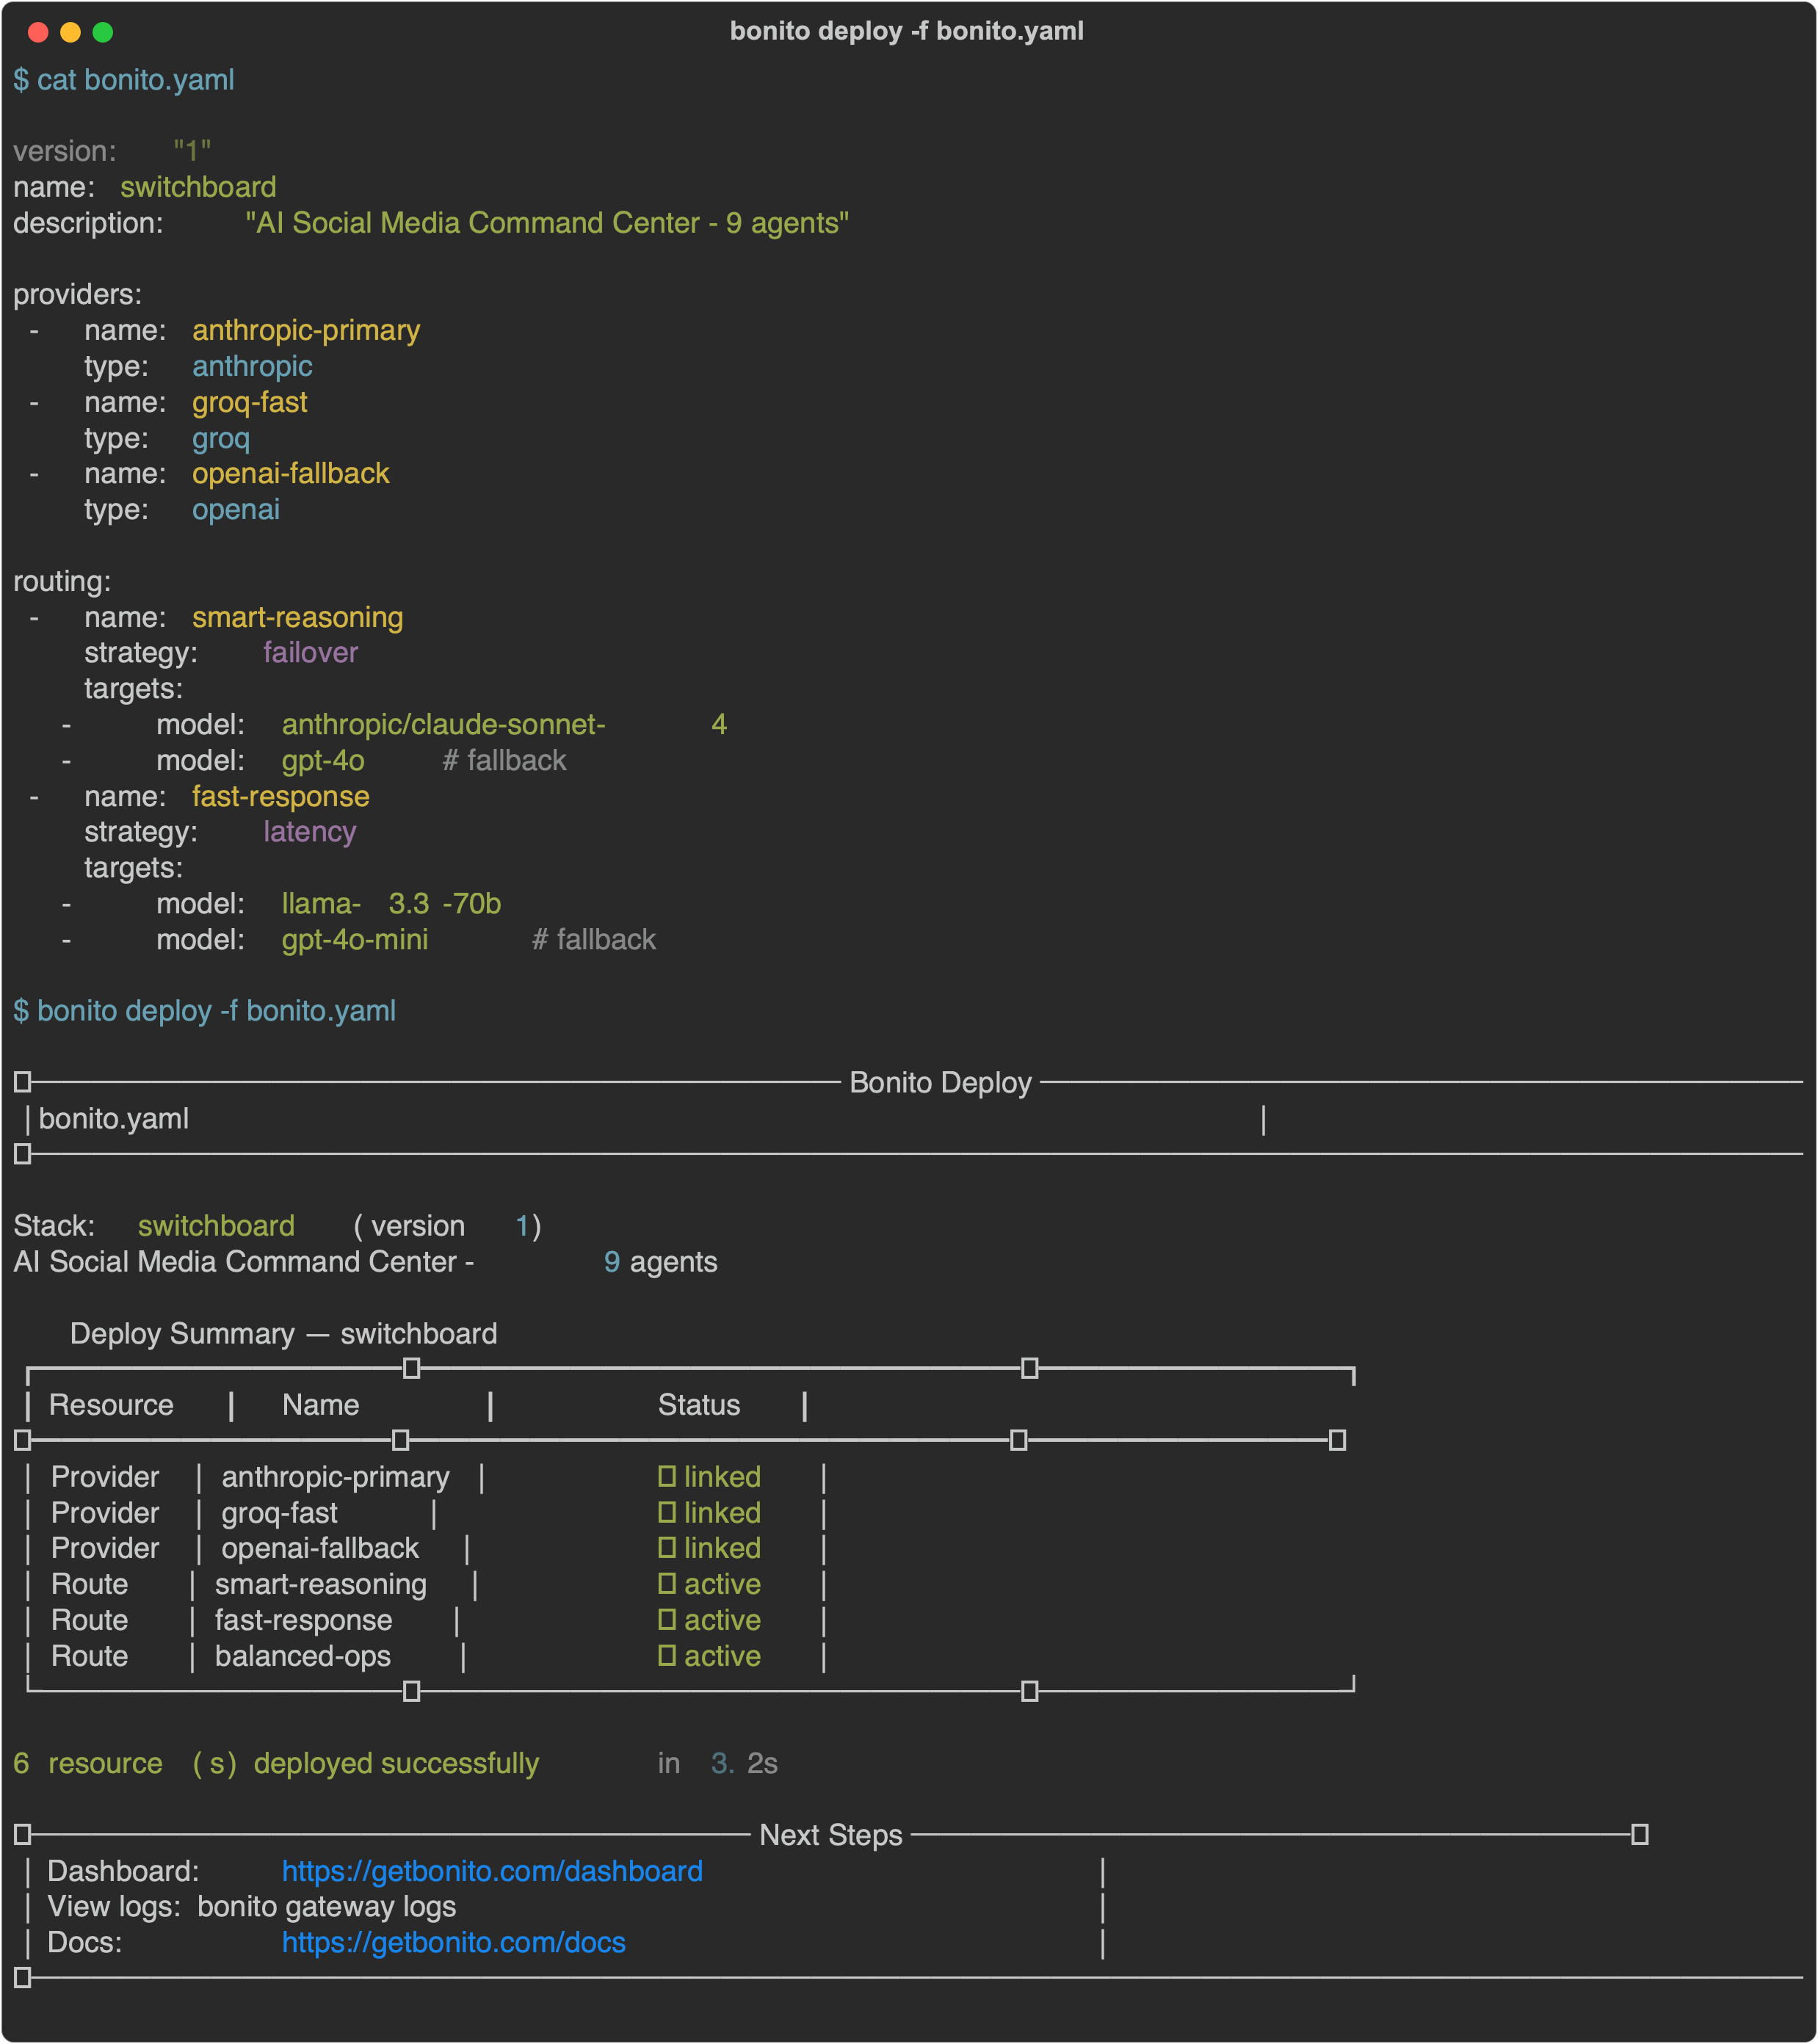The image size is (1818, 2044).
Task: Click the 'gpt-4o' model value with fallback comment
Action: [323, 761]
